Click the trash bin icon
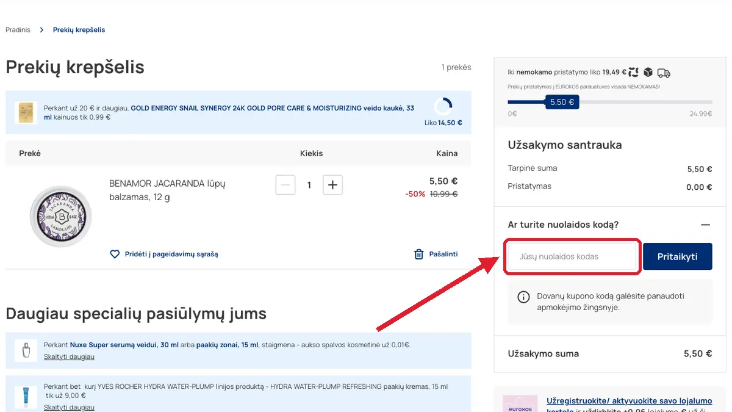This screenshot has height=412, width=732. click(419, 254)
